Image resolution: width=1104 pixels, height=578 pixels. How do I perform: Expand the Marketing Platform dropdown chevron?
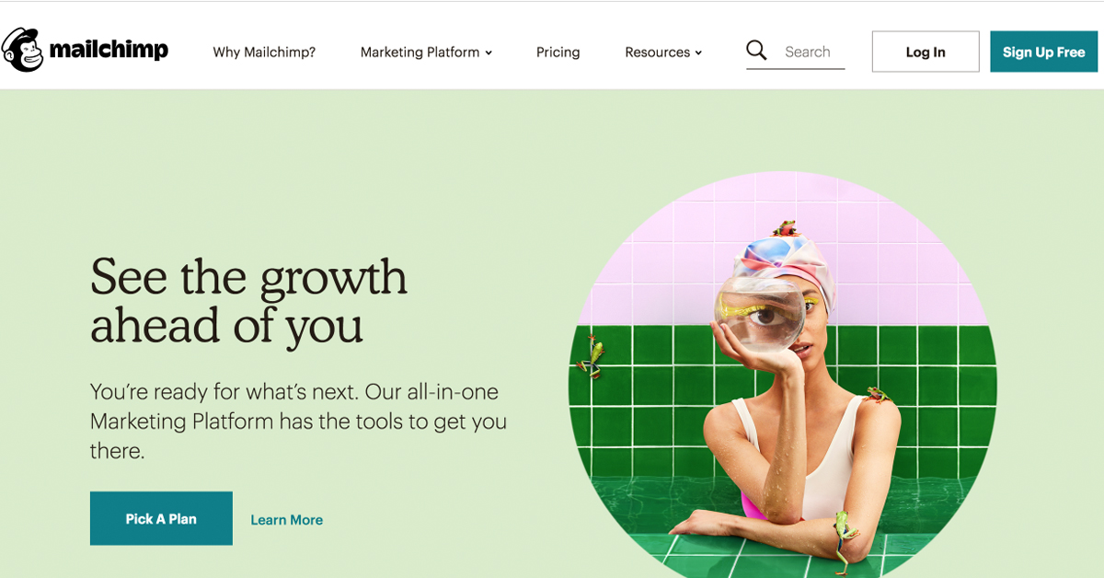coord(489,53)
